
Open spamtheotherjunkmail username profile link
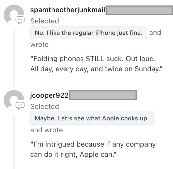(68, 10)
